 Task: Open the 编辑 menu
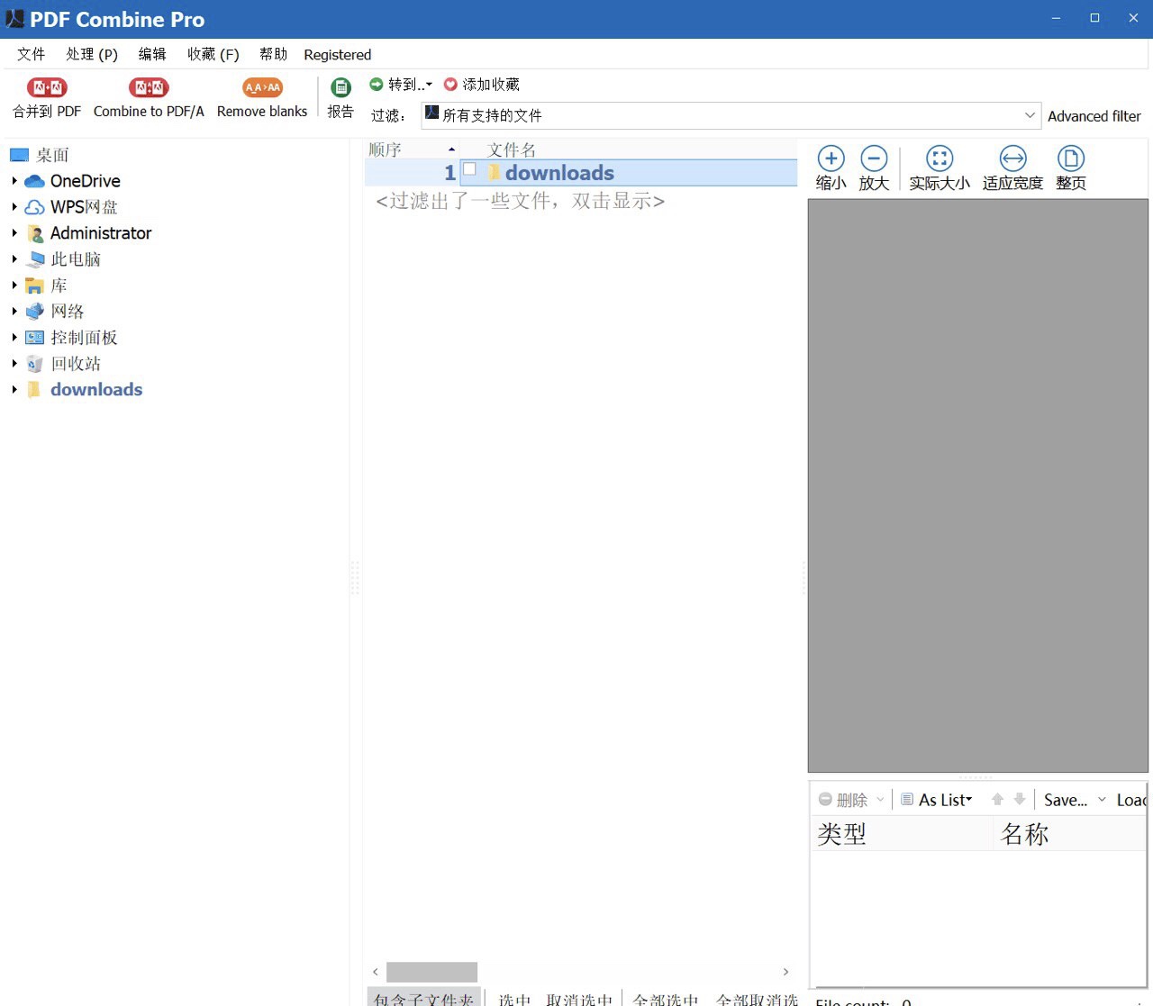pyautogui.click(x=152, y=54)
